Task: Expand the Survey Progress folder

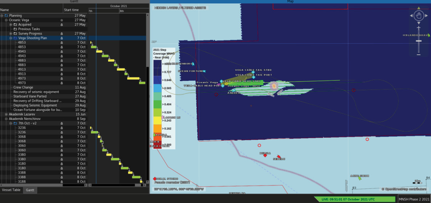Action: click(x=11, y=34)
